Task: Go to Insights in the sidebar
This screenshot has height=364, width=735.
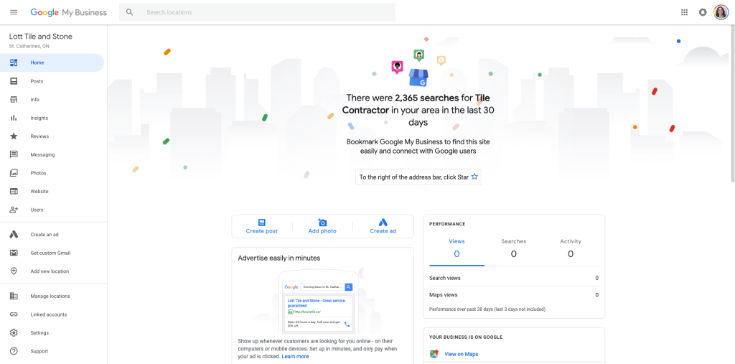Action: (52, 118)
